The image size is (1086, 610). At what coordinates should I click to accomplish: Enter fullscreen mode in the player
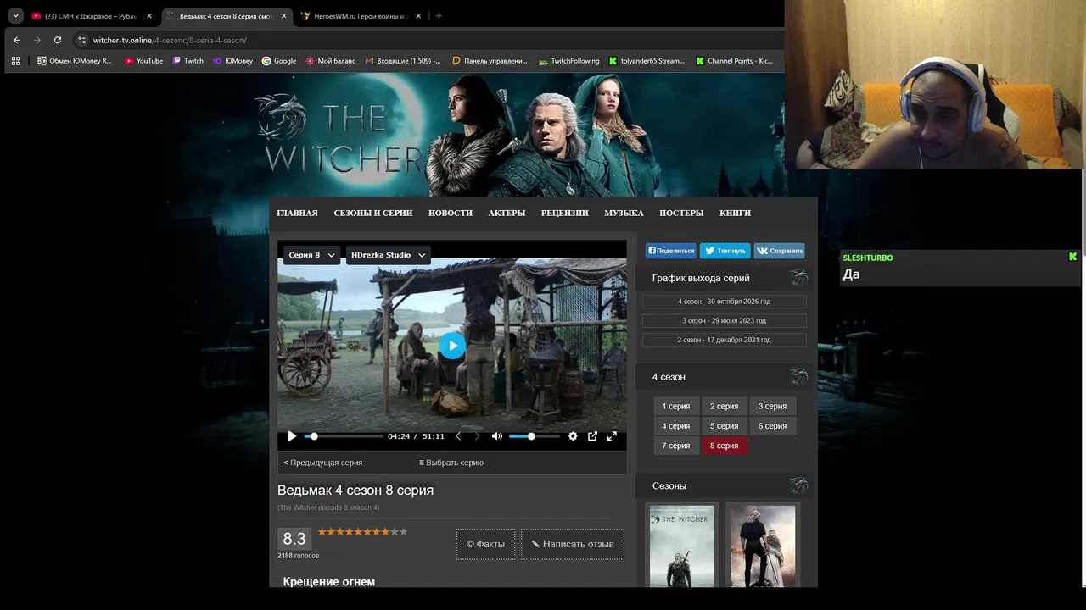click(612, 436)
